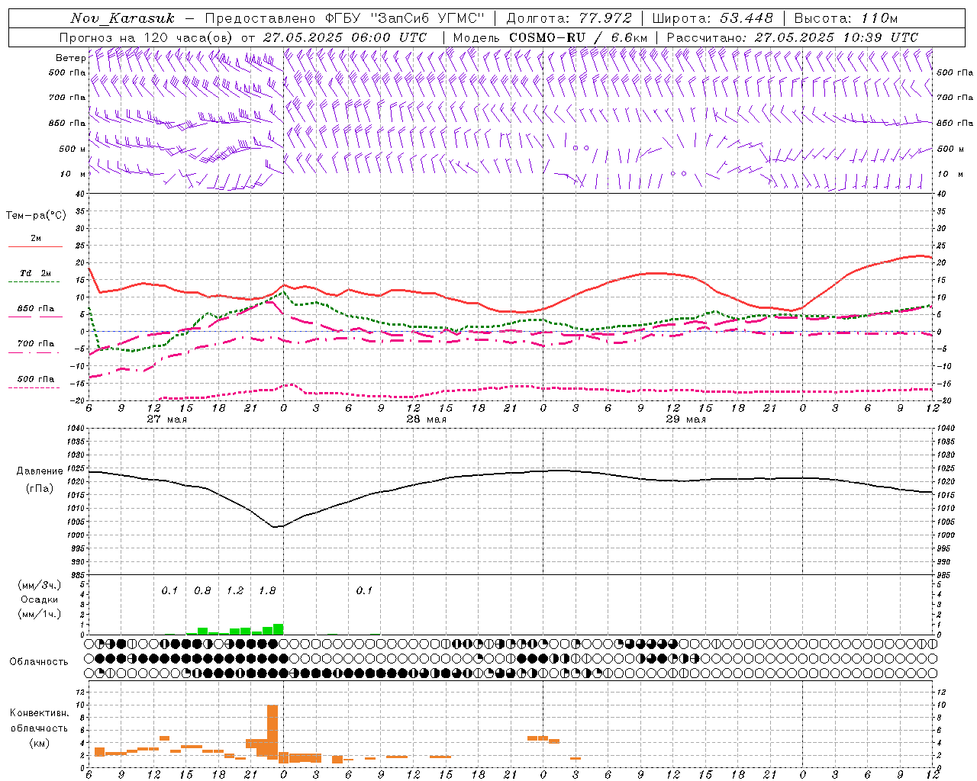Select the 'Долгота: 77.972' longitude text
The width and height of the screenshot is (977, 781).
569,18
